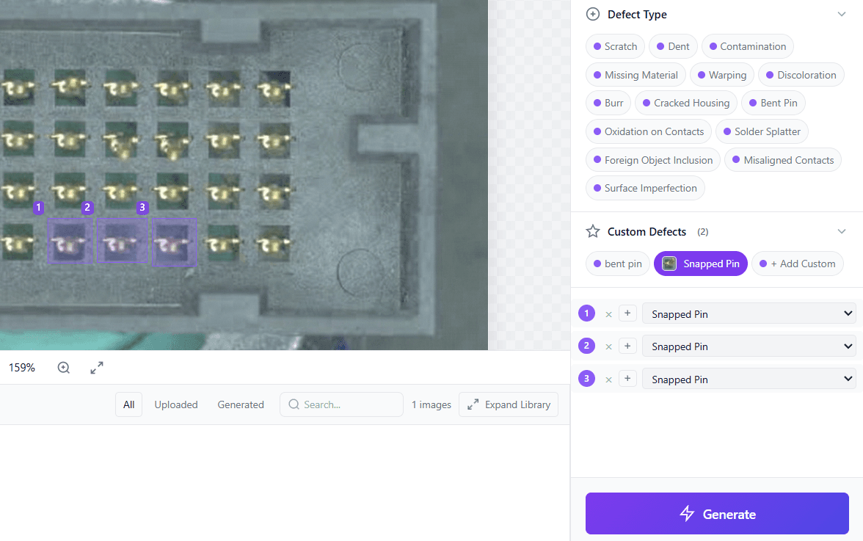Click the plus icon beside annotation 1
The image size is (863, 541).
pyautogui.click(x=627, y=313)
